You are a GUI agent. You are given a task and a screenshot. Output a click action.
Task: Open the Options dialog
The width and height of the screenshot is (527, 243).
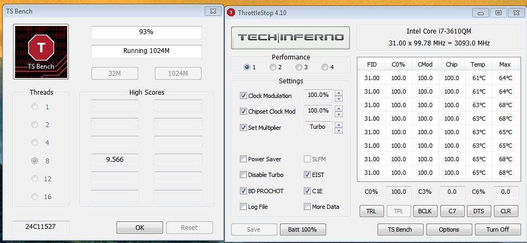[x=448, y=229]
